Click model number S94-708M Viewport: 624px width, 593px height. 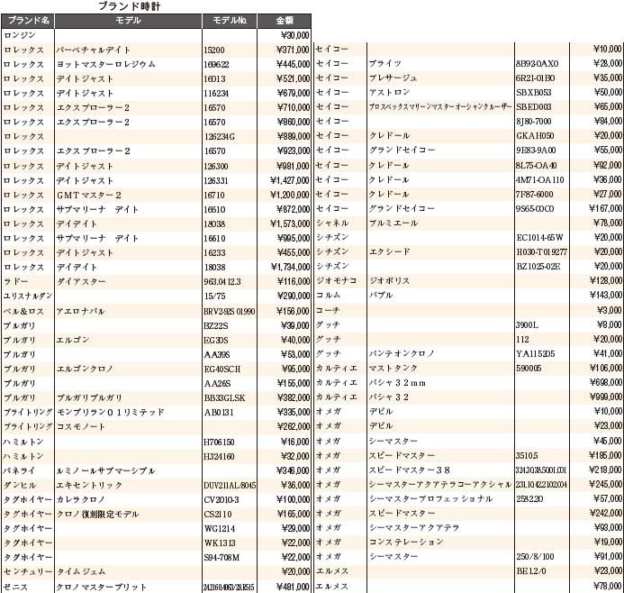click(x=222, y=557)
